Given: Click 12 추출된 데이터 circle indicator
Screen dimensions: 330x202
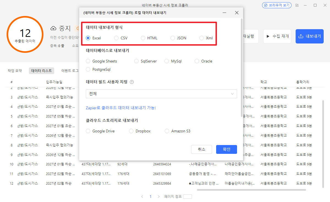Looking at the screenshot, I should (x=25, y=34).
